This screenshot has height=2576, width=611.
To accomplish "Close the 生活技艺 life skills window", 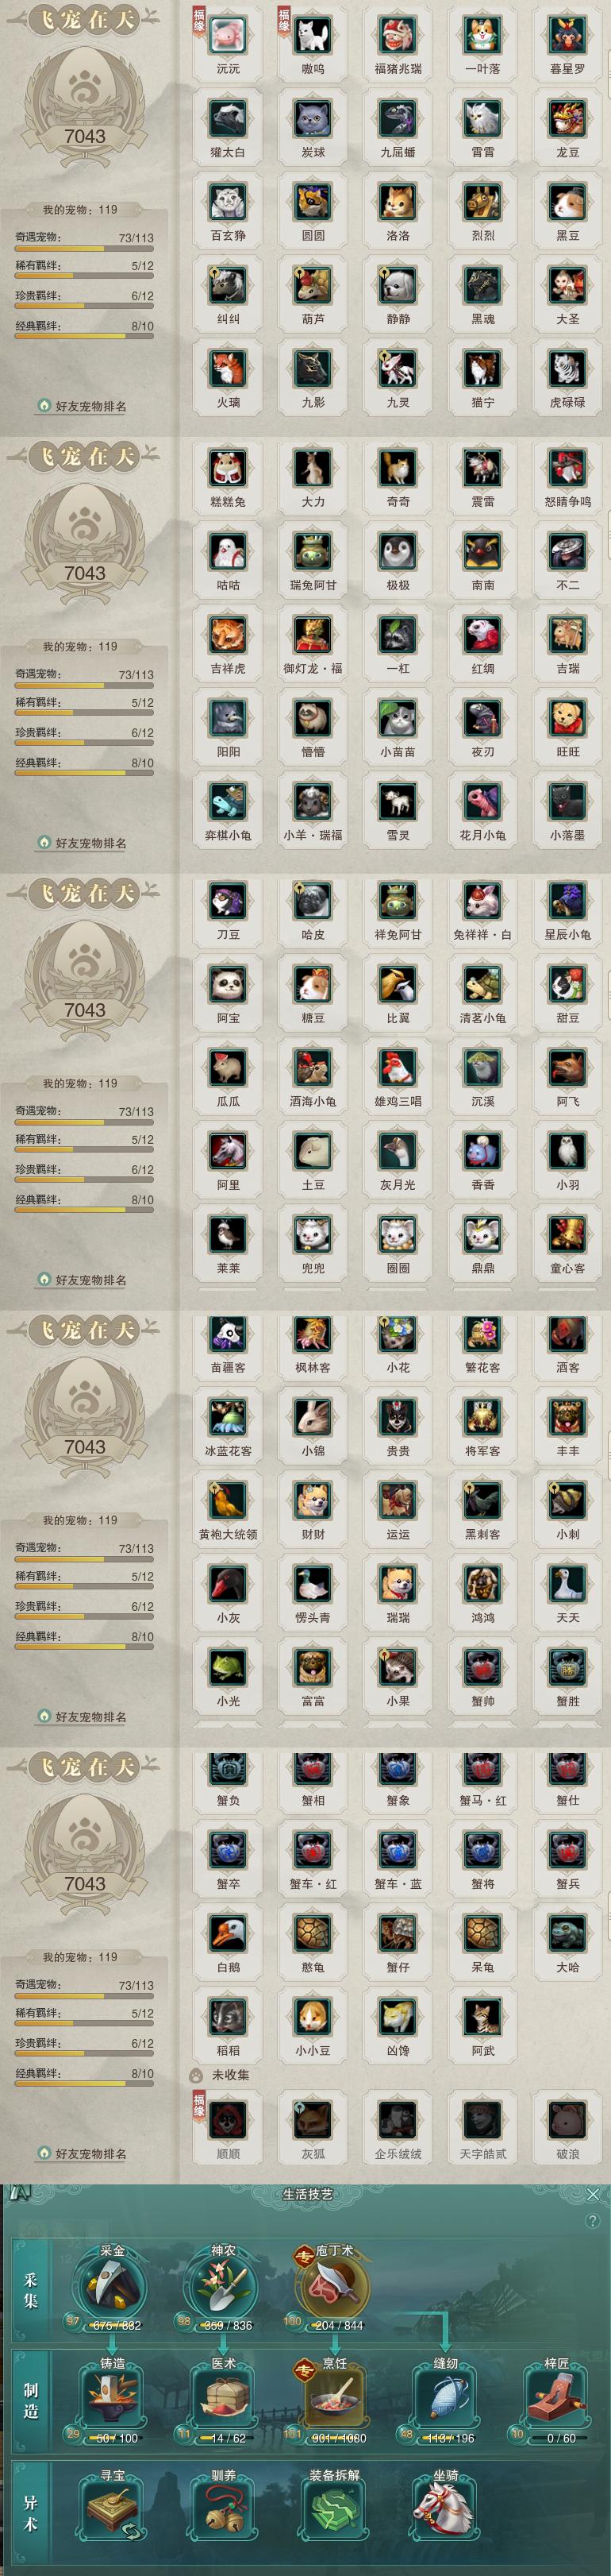I will point(593,2194).
